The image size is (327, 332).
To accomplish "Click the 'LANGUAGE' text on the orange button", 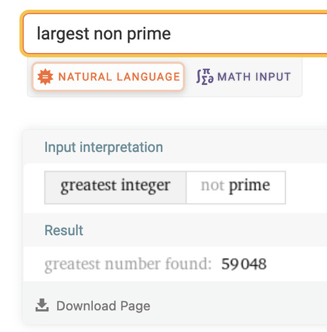I will click(148, 77).
